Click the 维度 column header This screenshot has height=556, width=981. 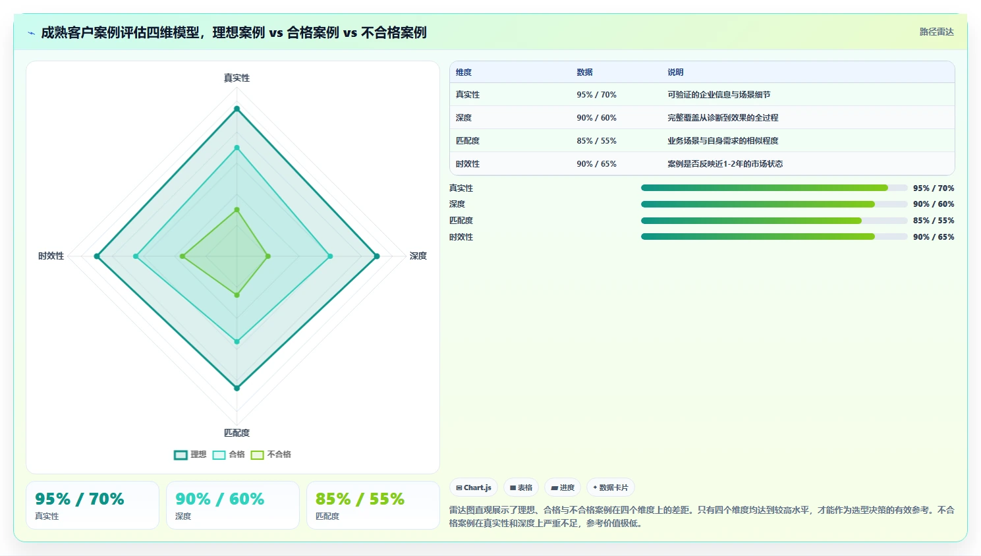[464, 72]
